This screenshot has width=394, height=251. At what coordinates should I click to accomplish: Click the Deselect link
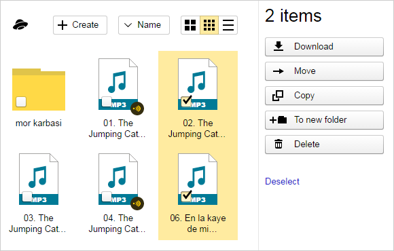click(282, 181)
